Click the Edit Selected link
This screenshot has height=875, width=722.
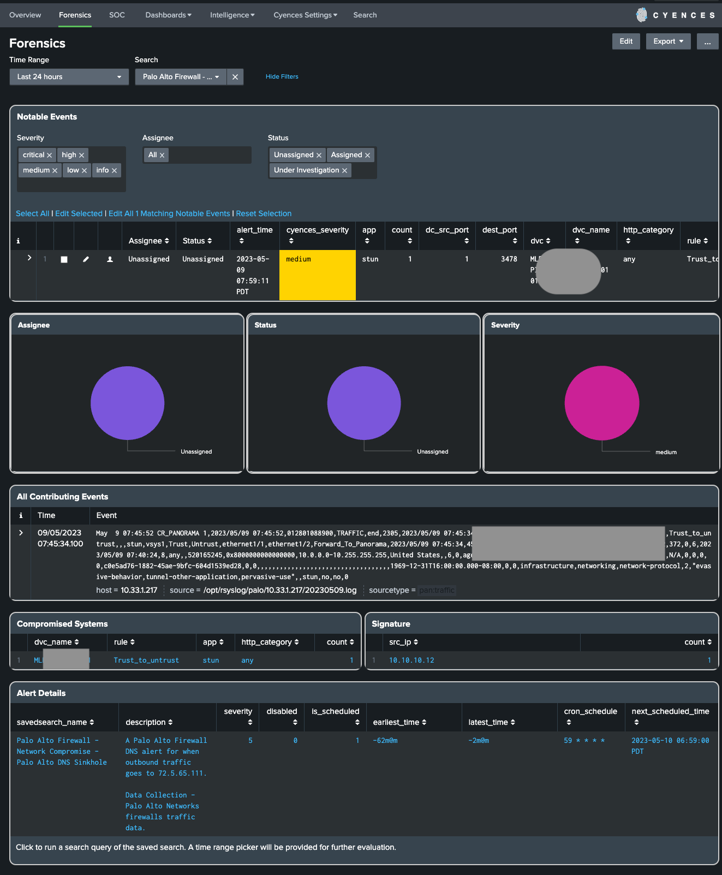tap(79, 213)
